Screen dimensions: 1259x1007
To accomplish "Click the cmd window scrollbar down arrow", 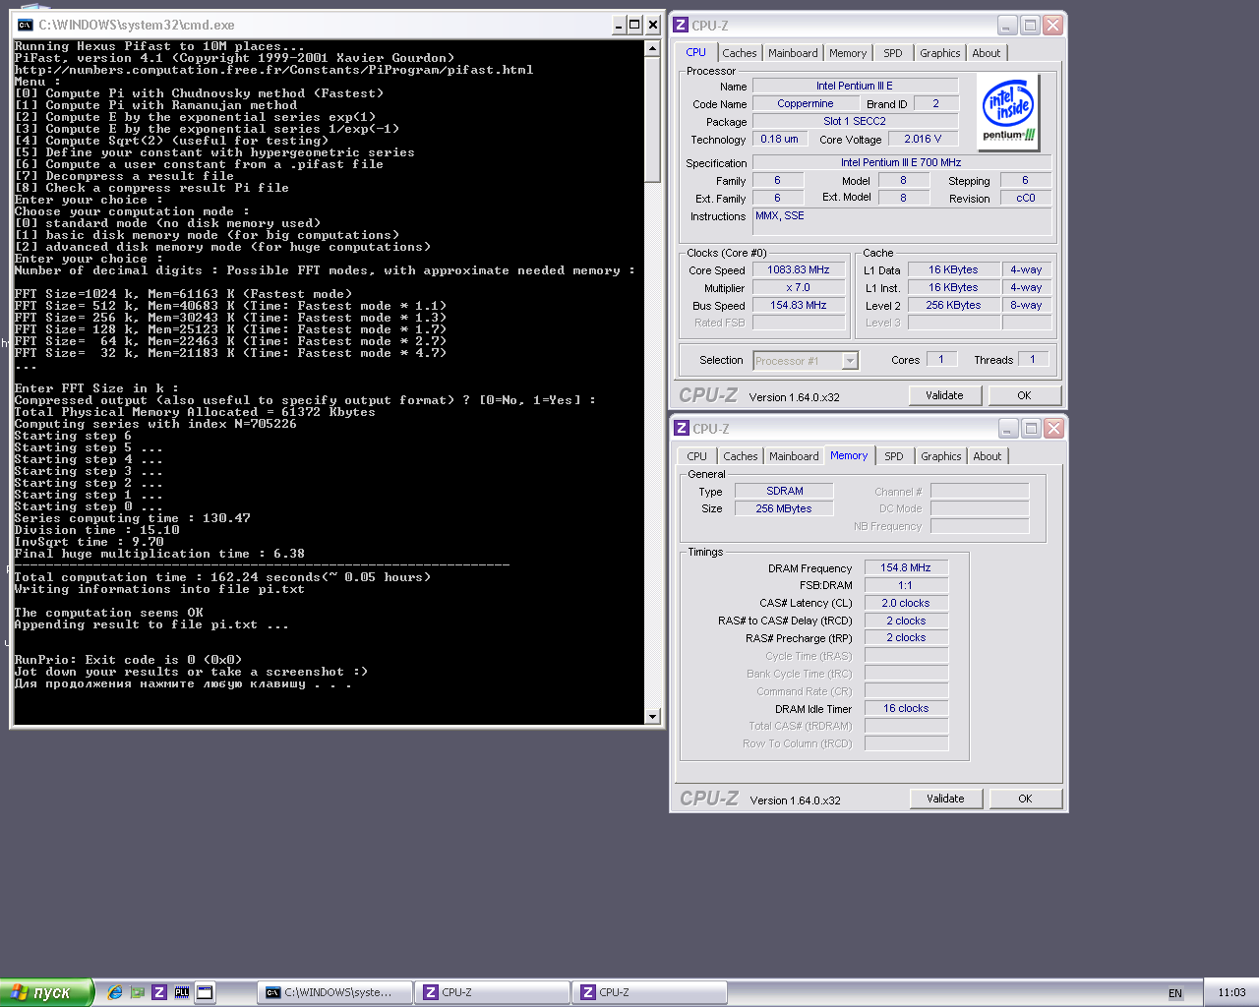I will (653, 717).
